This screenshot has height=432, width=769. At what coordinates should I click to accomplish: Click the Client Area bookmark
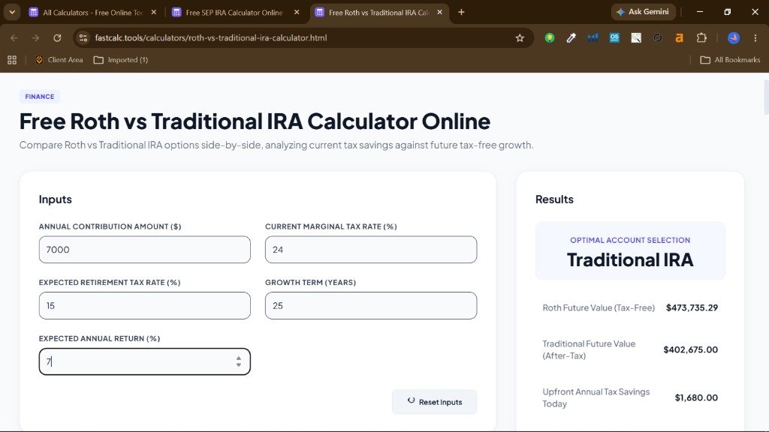click(x=59, y=60)
